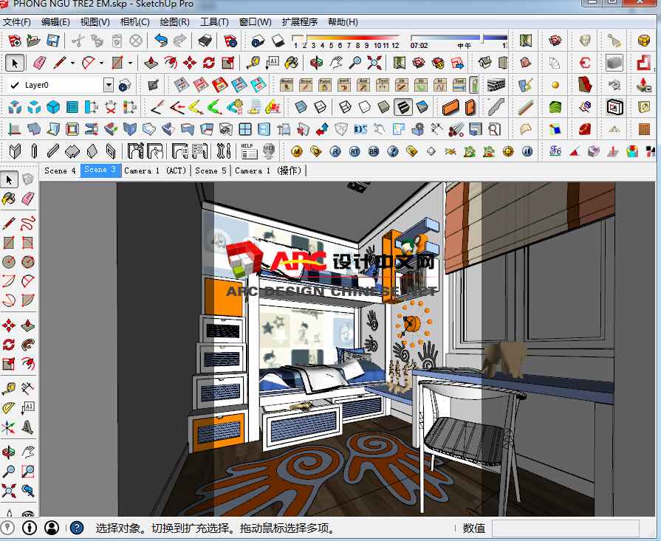Open the Camera 1 (ACT) scene tab
661x541 pixels.
(156, 170)
